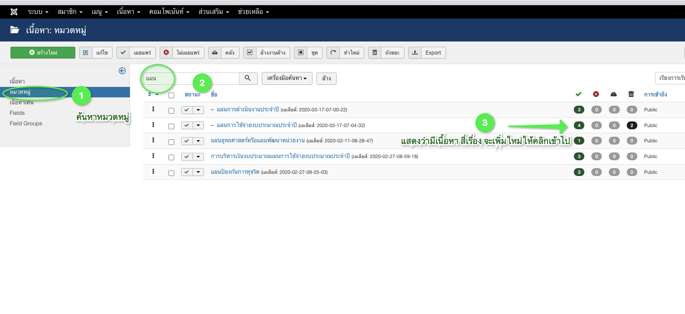Click the search magnifier icon button

248,78
